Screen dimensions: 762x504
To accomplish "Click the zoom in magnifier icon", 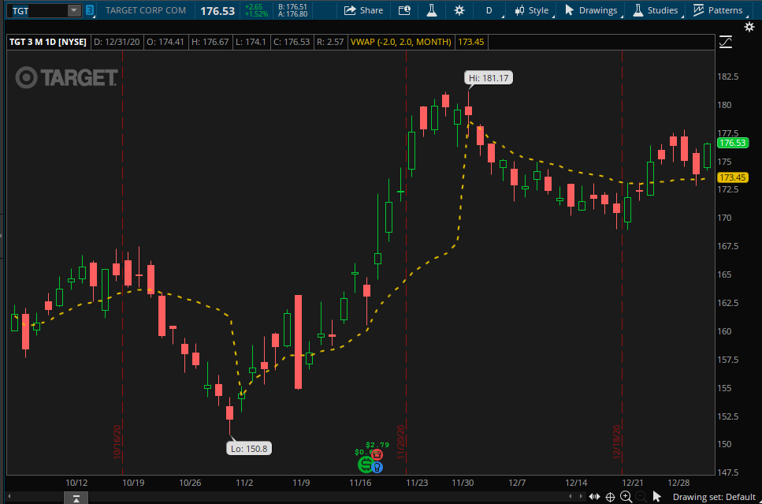I will (626, 497).
